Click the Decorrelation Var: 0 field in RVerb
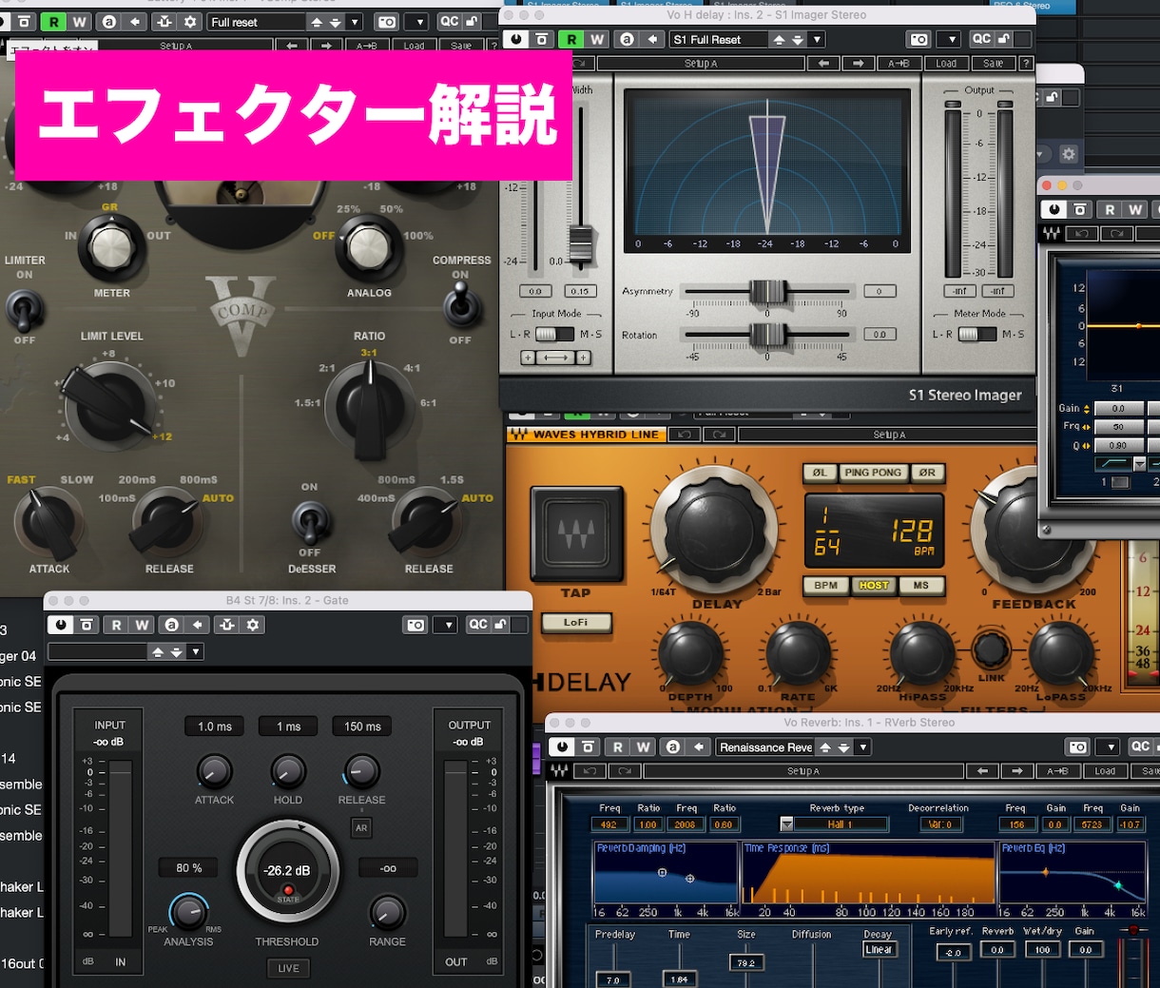The image size is (1160, 988). point(939,824)
